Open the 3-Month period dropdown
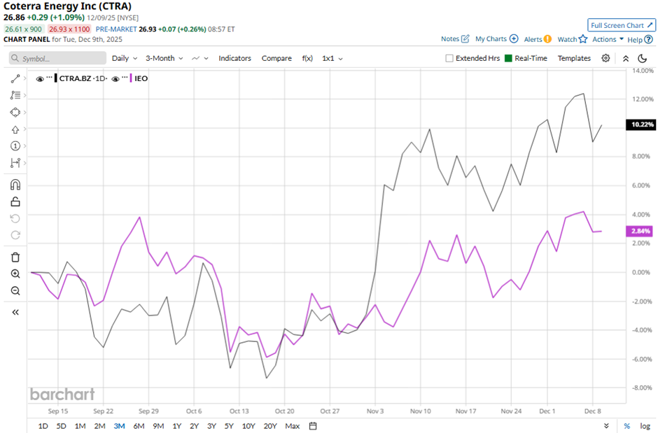658x433 pixels. [x=164, y=58]
